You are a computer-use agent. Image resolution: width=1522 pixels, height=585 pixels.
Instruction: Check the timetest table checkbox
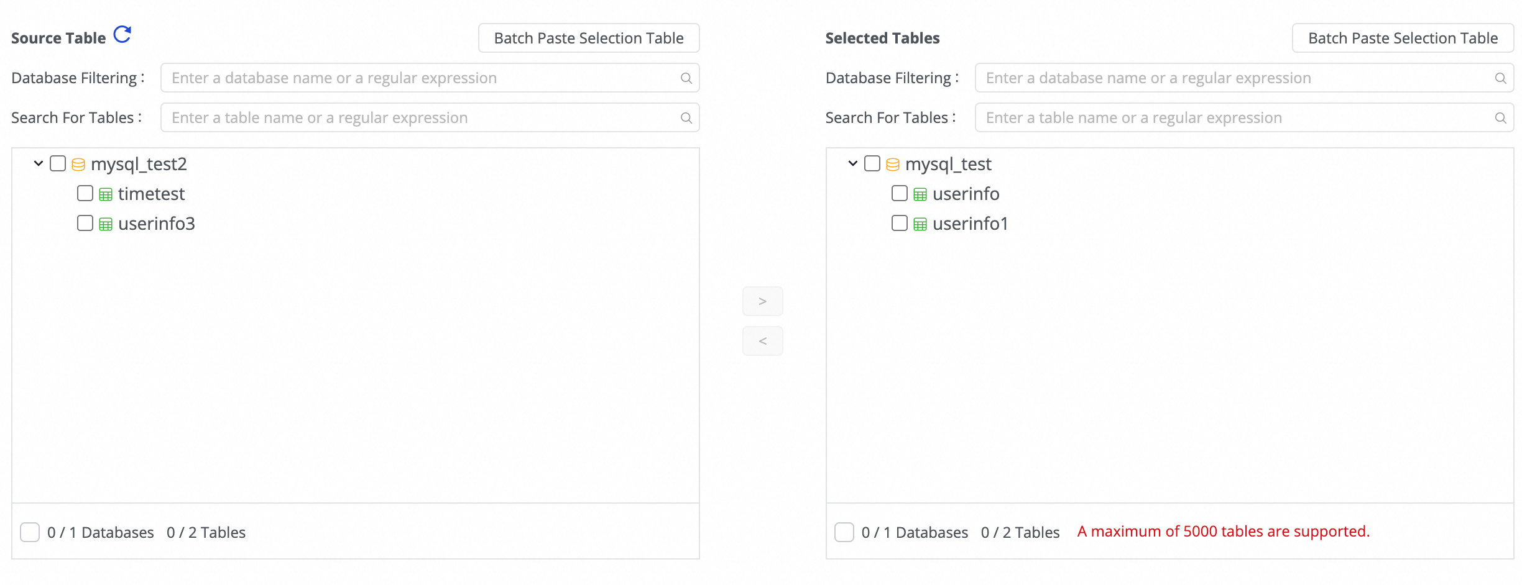pos(85,194)
